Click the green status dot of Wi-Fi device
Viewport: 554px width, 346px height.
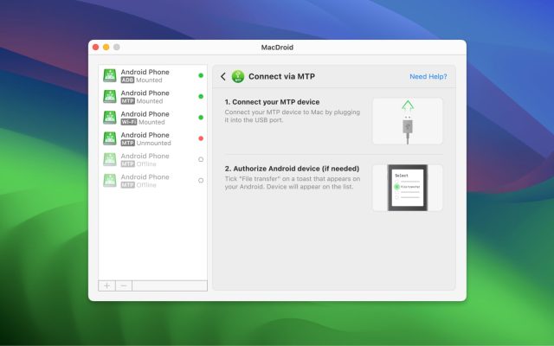[201, 118]
